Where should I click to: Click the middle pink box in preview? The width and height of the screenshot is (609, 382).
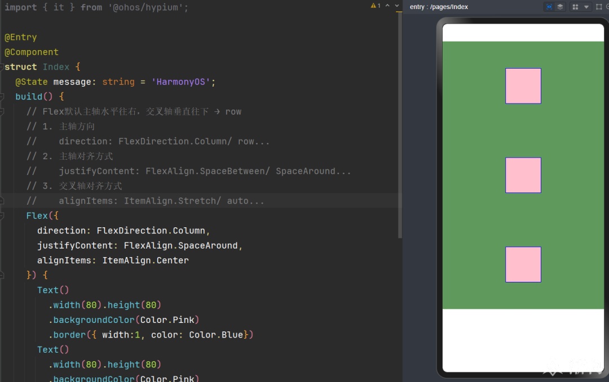point(523,175)
